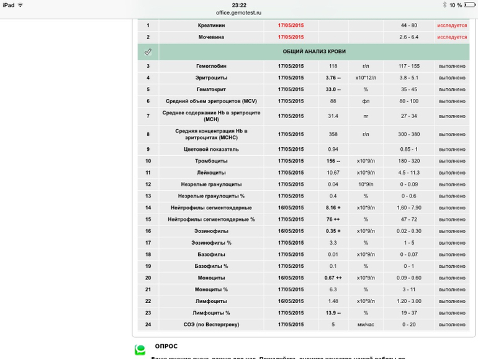The height and width of the screenshot is (359, 478).
Task: Tap the Bluetooth icon in status bar
Action: [x=444, y=5]
